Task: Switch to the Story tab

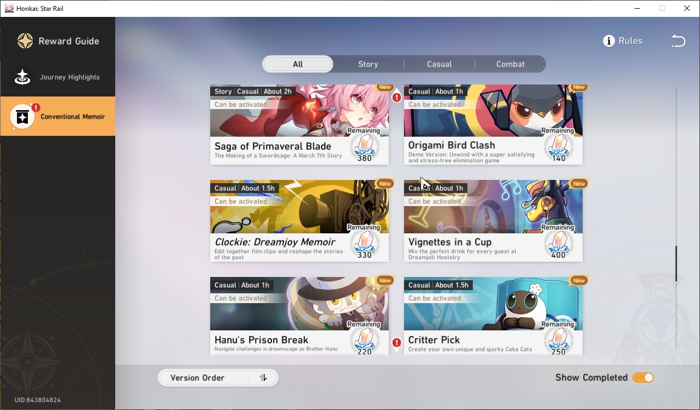Action: 368,64
